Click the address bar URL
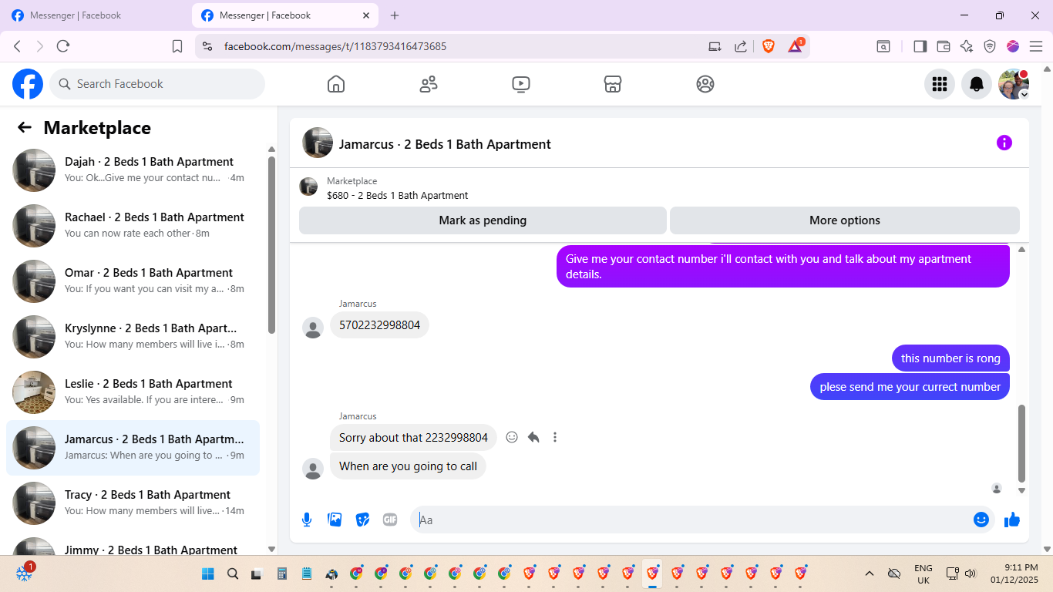 335,46
